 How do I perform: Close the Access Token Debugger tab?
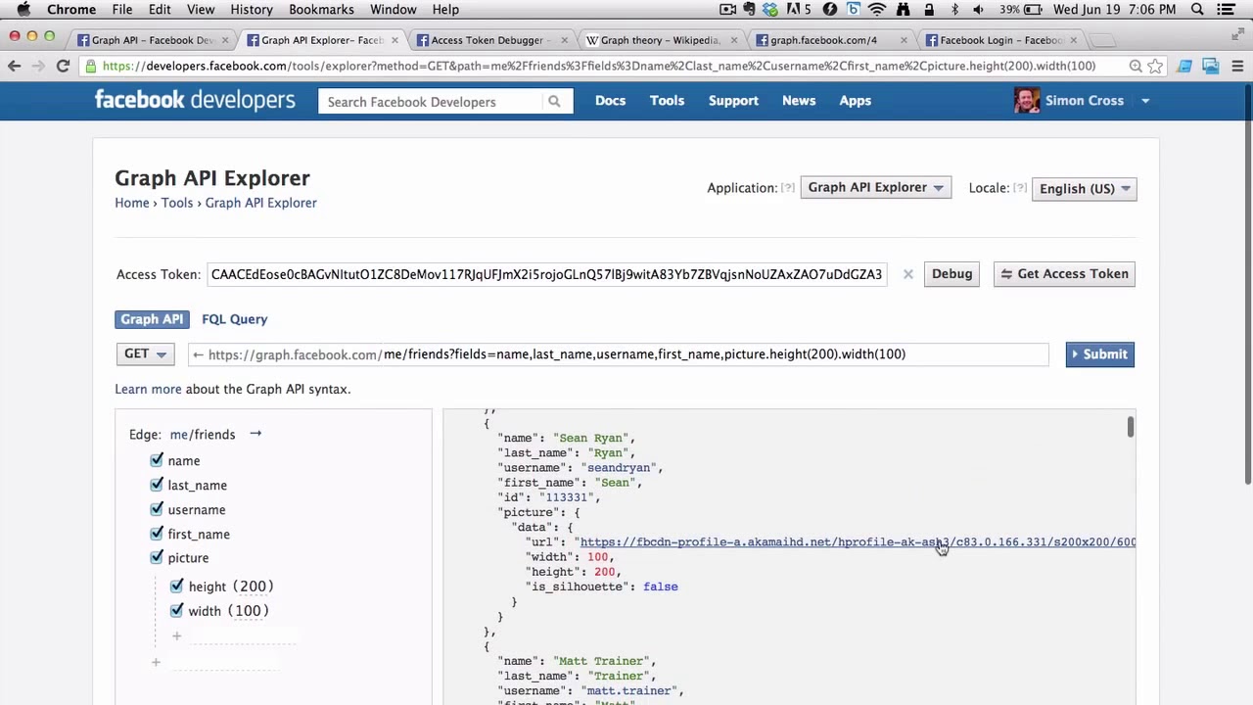(x=563, y=40)
